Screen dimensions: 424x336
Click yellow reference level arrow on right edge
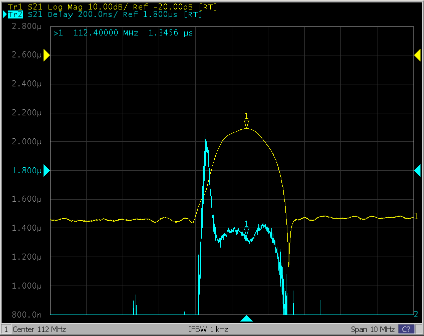click(x=417, y=56)
